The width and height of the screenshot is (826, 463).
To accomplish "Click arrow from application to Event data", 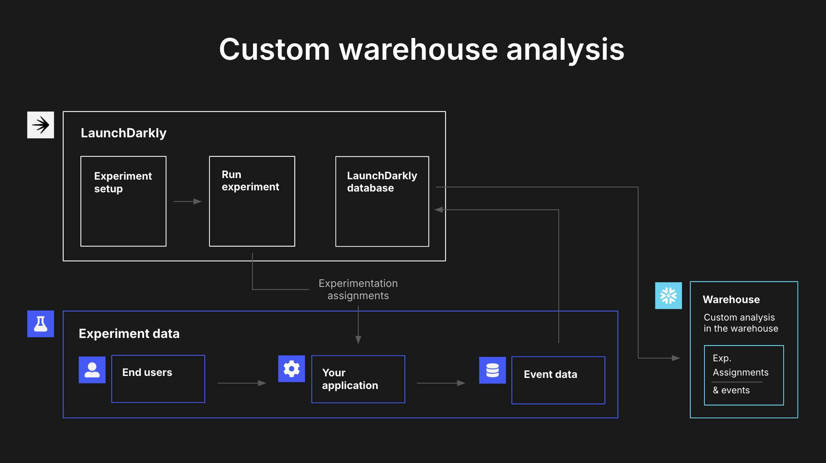I will pyautogui.click(x=441, y=383).
